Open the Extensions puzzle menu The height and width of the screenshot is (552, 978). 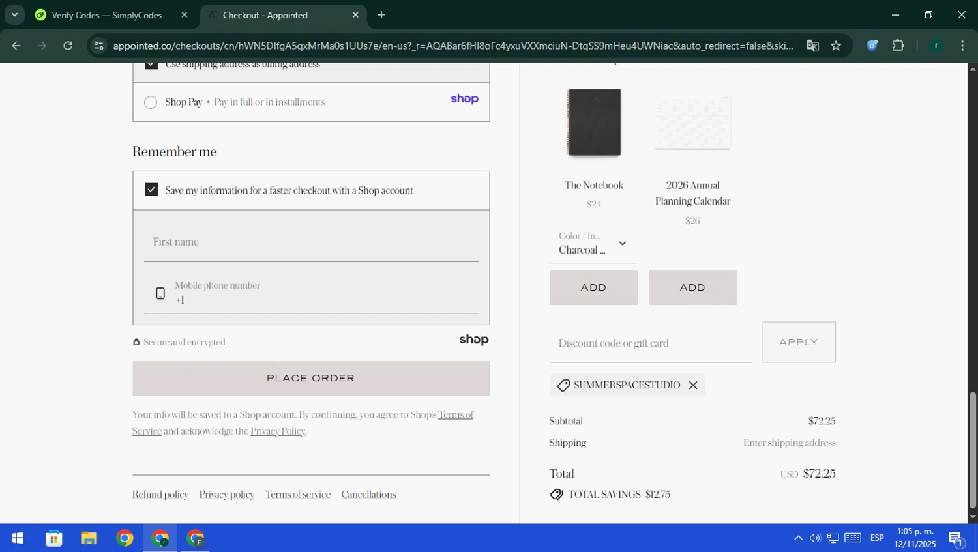click(x=898, y=46)
